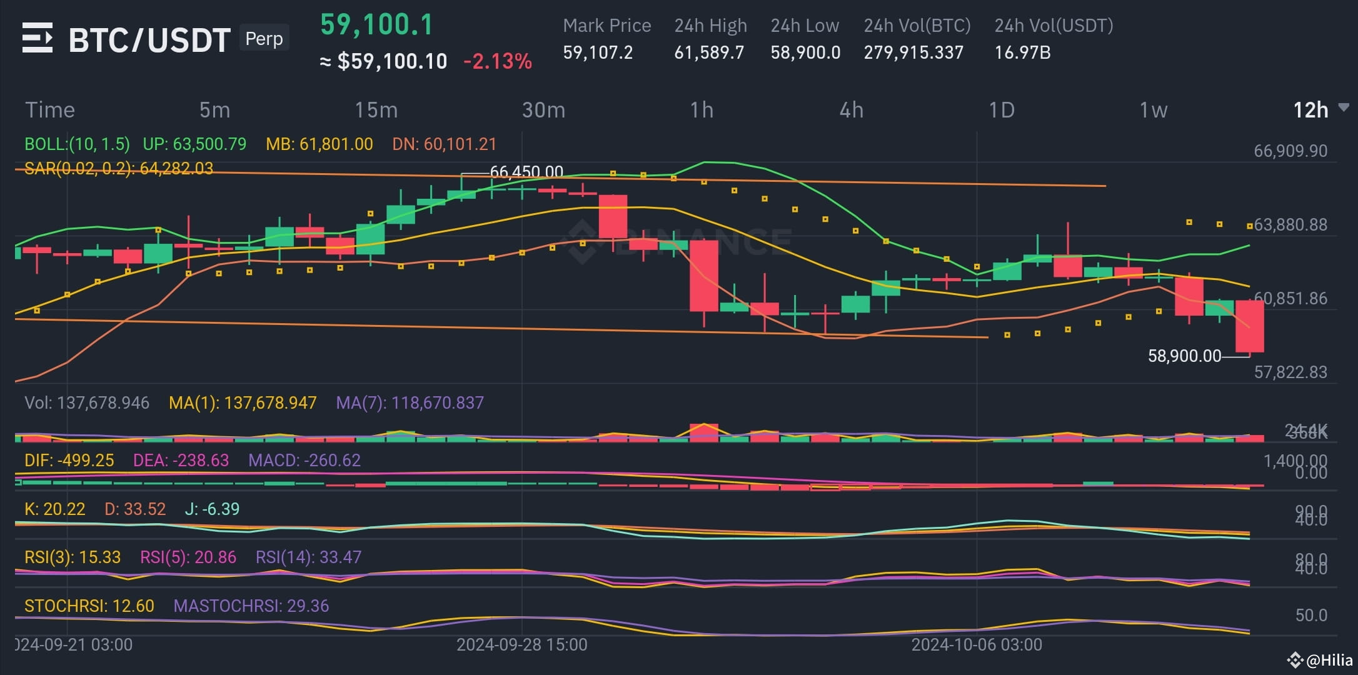This screenshot has width=1358, height=675.
Task: Select the 1w weekly interval
Action: (x=1152, y=110)
